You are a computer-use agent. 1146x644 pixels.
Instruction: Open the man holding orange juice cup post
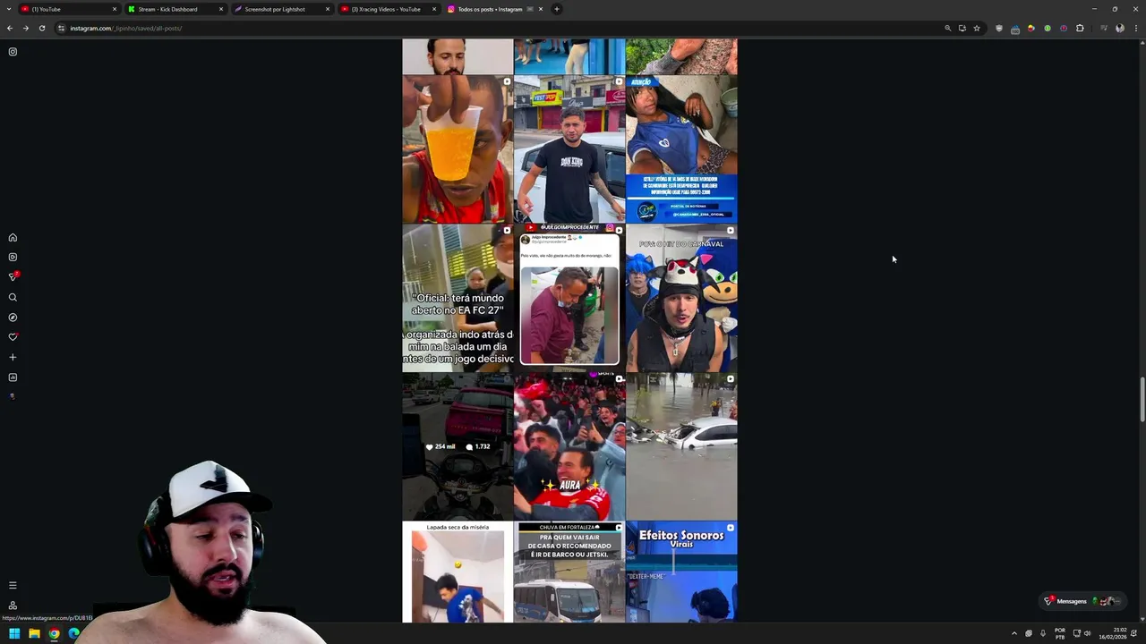(x=458, y=148)
